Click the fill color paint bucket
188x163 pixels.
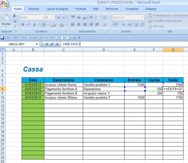(x=53, y=25)
